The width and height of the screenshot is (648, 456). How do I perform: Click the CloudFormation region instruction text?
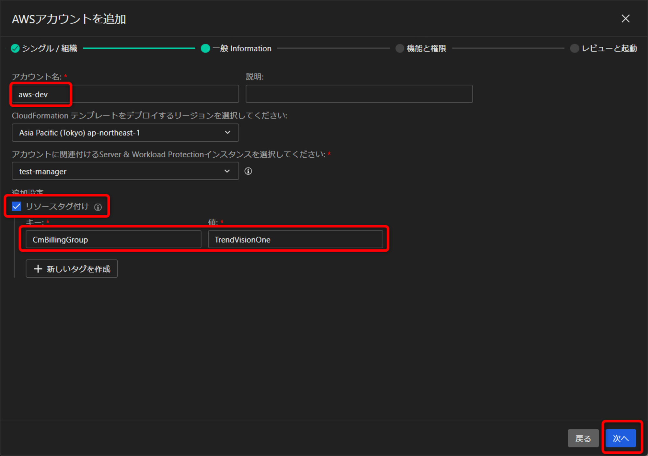tap(149, 115)
